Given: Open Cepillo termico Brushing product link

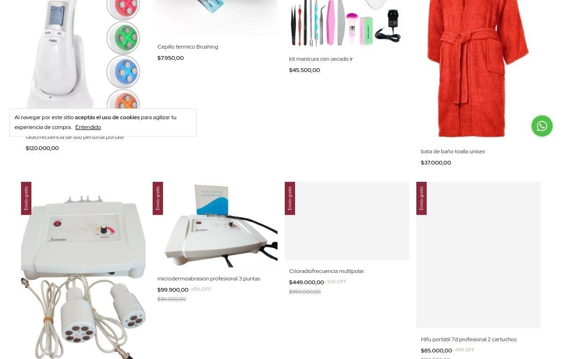Looking at the screenshot, I should click(187, 47).
